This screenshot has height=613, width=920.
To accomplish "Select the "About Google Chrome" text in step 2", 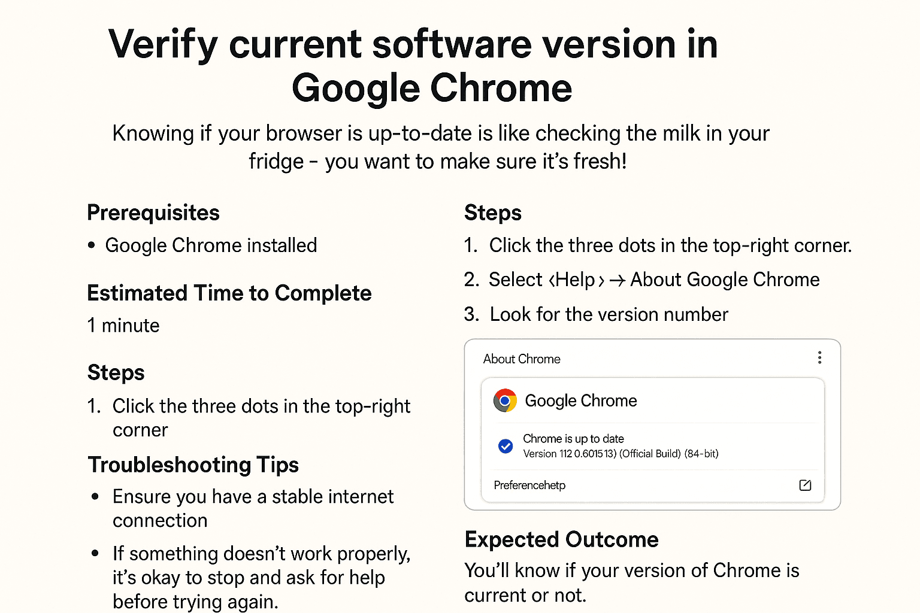I will point(725,280).
